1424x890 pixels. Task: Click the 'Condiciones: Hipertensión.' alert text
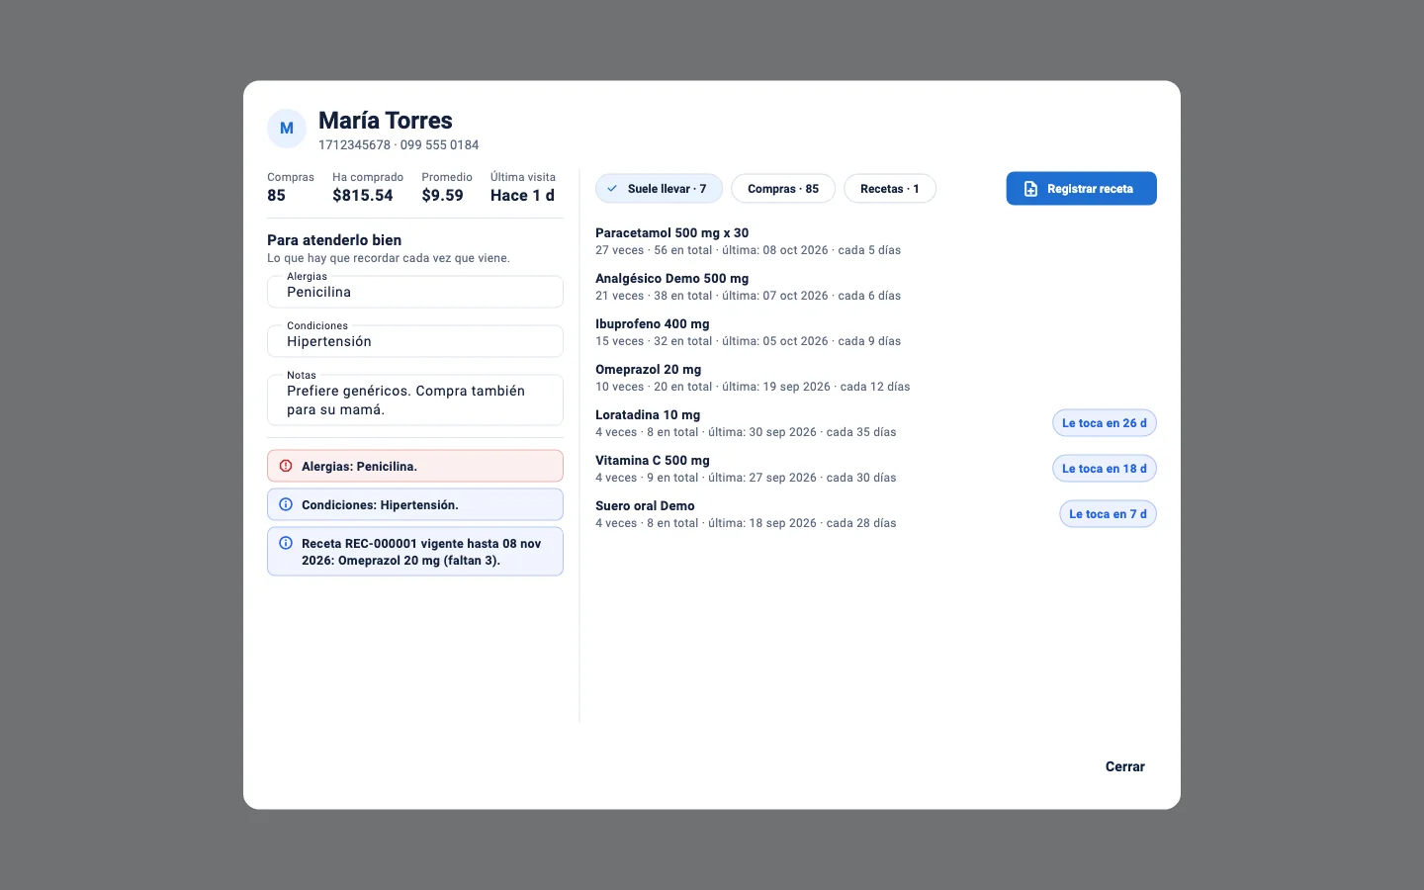pos(380,504)
